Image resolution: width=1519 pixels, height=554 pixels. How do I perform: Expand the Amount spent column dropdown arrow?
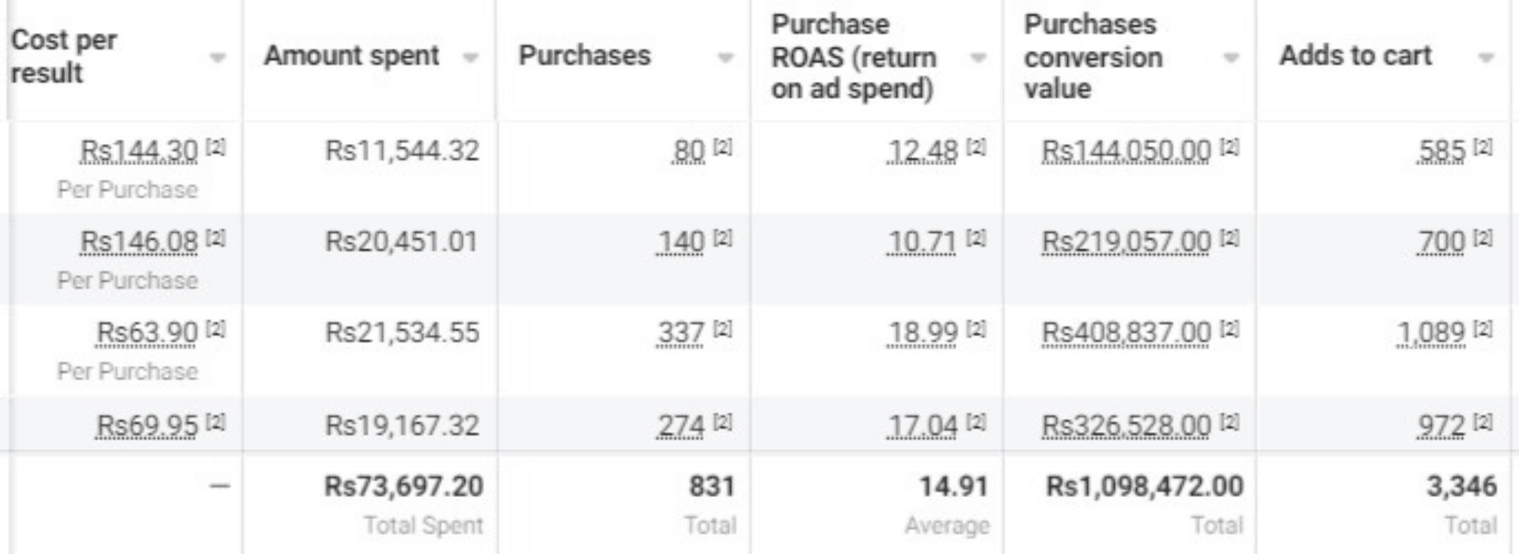pos(471,58)
